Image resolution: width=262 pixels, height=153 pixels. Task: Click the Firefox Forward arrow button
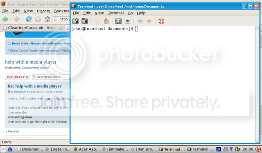[x=17, y=19]
